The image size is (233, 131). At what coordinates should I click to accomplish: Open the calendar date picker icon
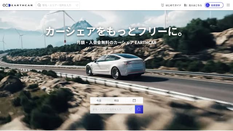(x=134, y=100)
